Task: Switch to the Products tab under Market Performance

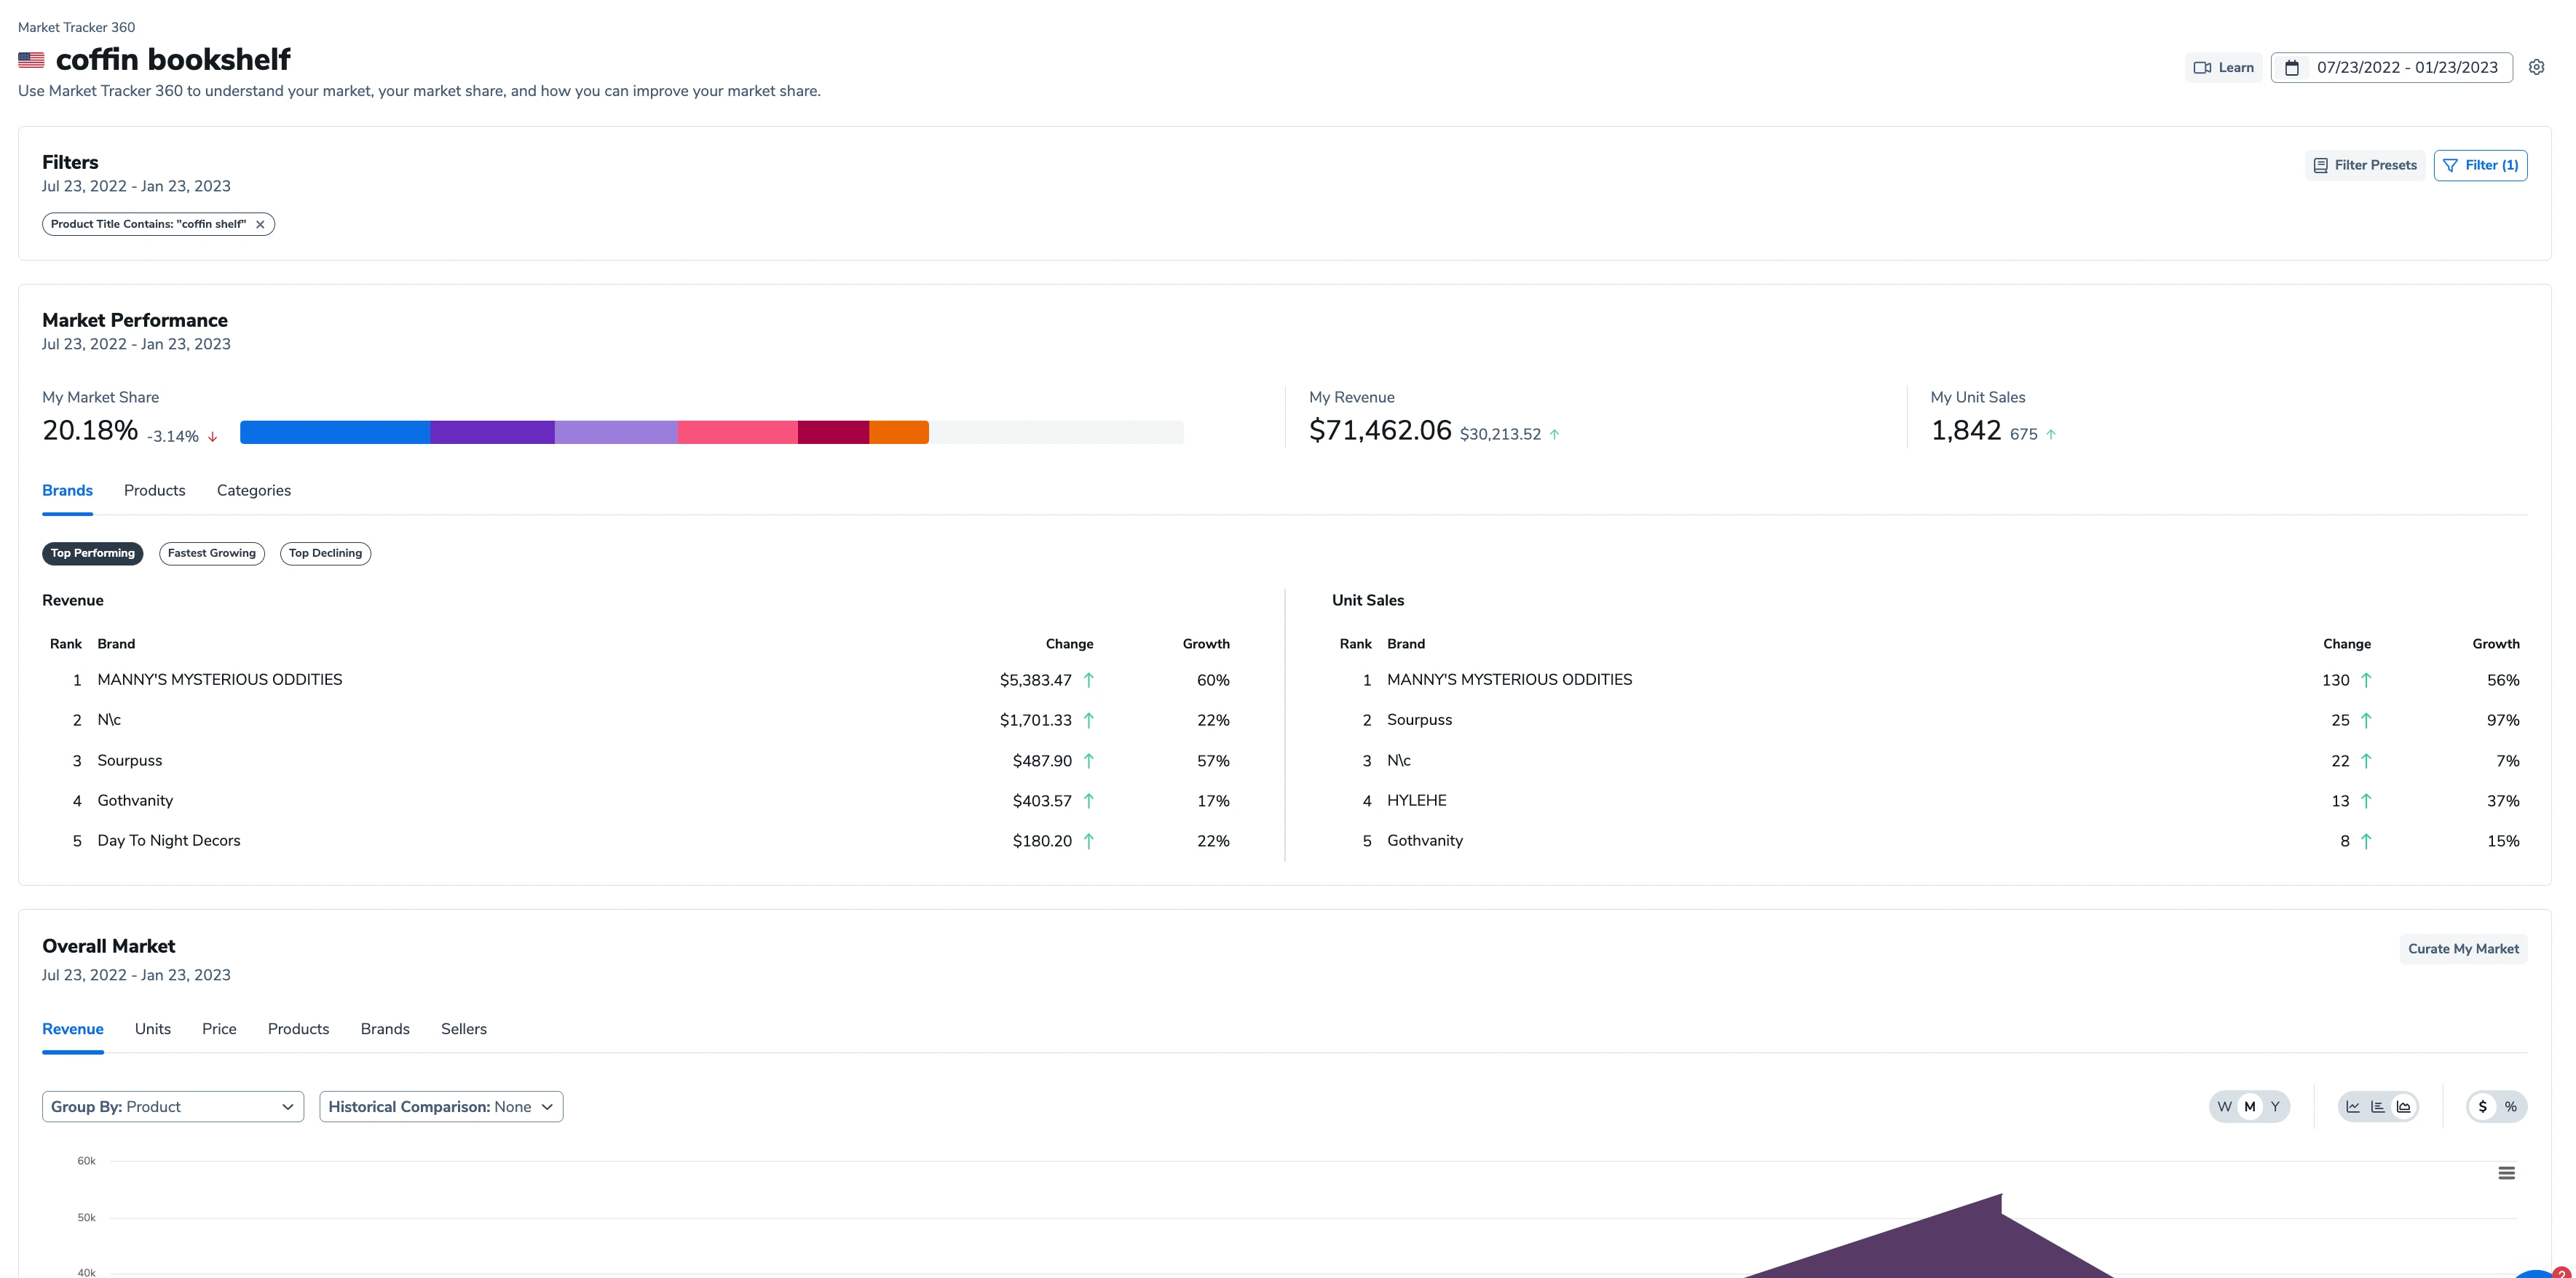Action: tap(154, 491)
